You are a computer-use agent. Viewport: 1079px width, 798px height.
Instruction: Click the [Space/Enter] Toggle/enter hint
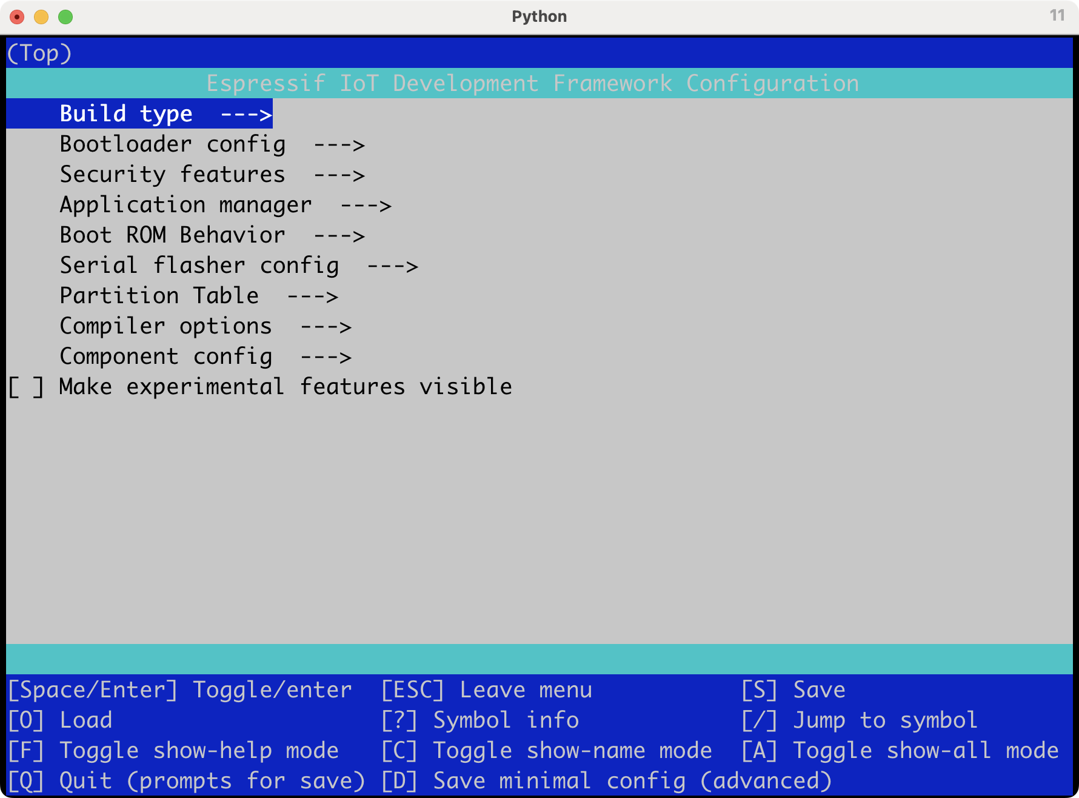pyautogui.click(x=179, y=690)
